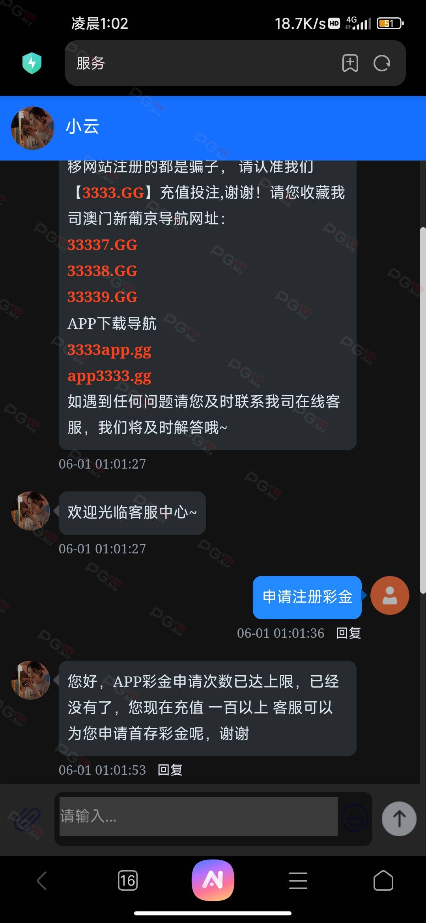Focus the 请输入 message input field
The width and height of the screenshot is (426, 923).
click(x=198, y=816)
